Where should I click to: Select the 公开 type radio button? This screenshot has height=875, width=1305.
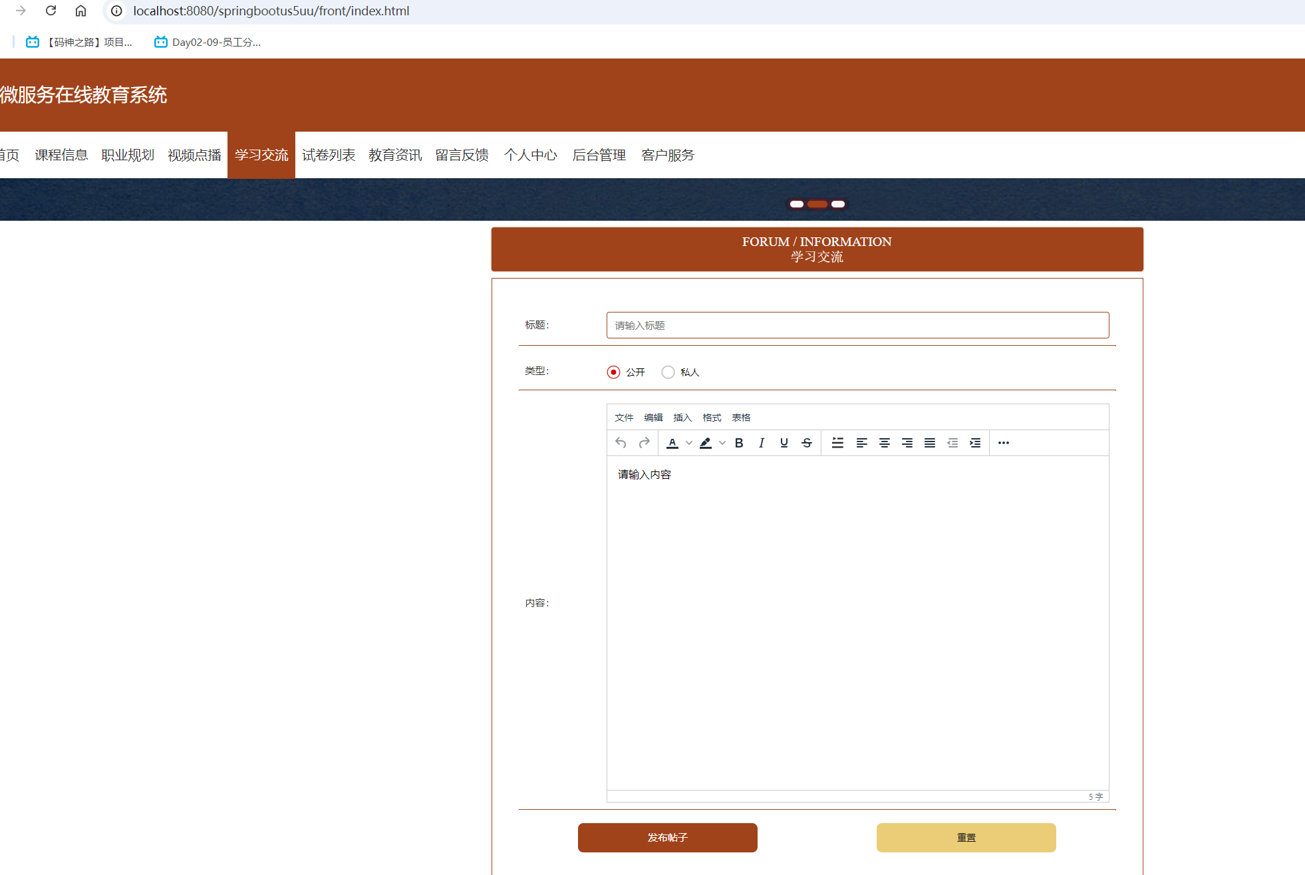point(613,372)
